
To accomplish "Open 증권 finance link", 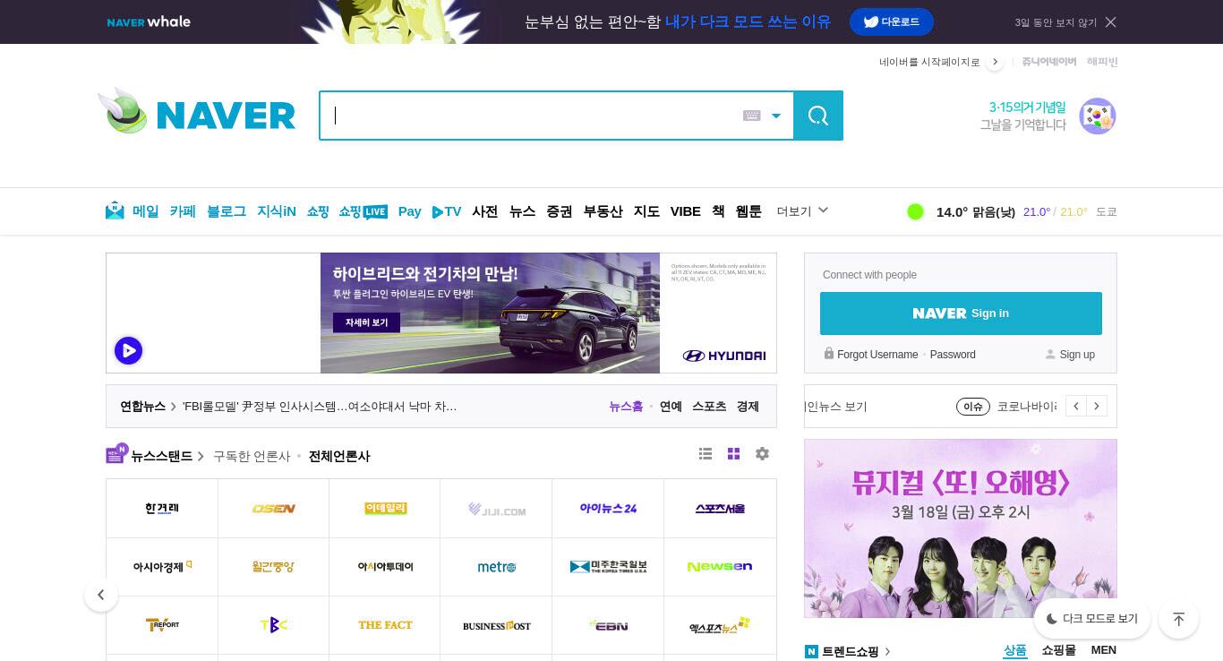I will click(560, 211).
